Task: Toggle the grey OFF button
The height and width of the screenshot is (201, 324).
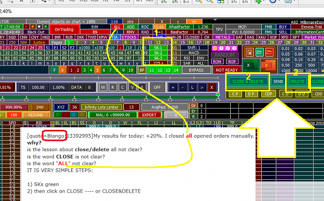Action: point(157,87)
